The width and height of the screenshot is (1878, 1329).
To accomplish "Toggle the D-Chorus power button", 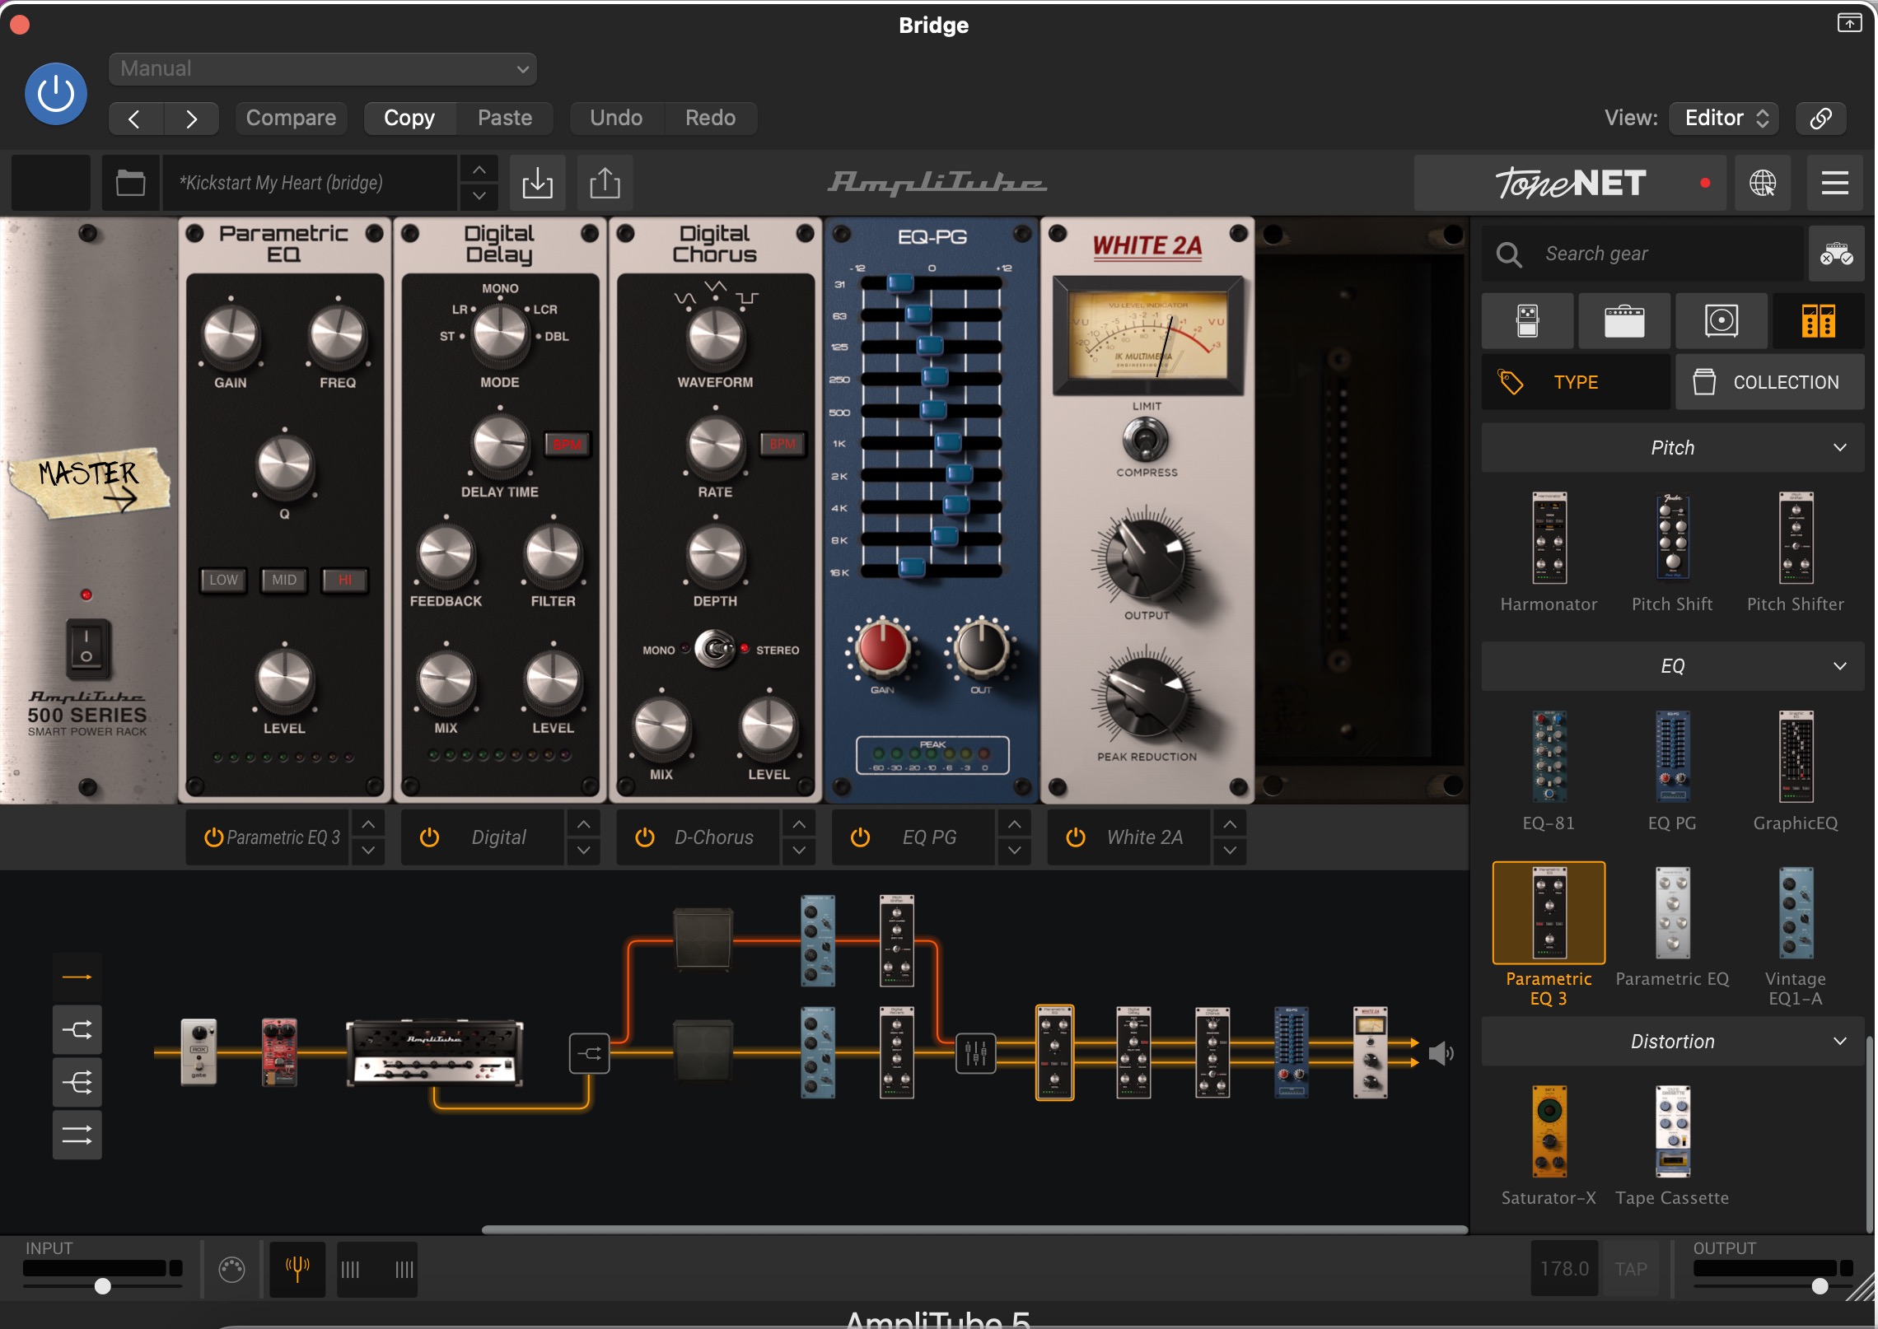I will (x=645, y=837).
